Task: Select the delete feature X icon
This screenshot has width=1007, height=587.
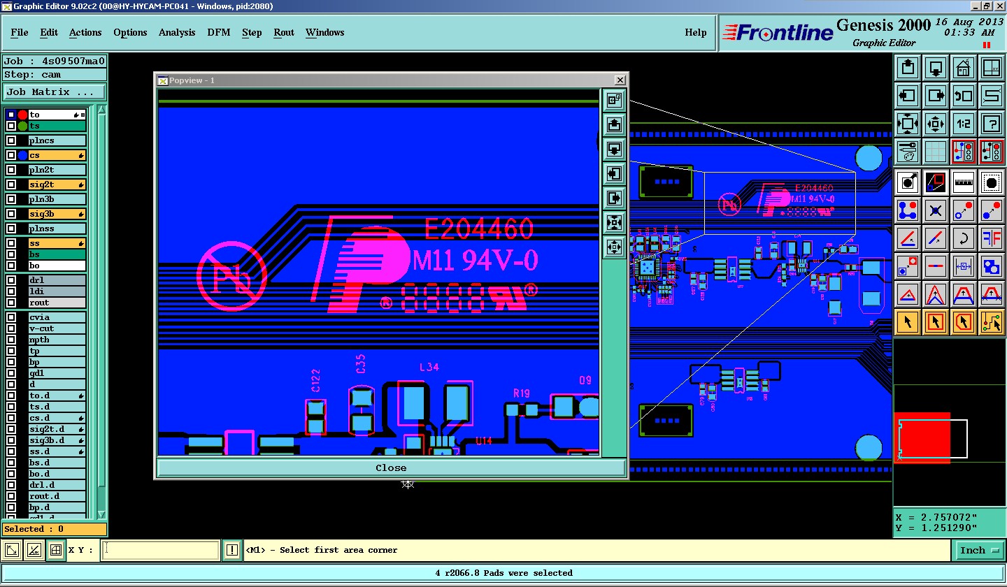Action: point(936,210)
